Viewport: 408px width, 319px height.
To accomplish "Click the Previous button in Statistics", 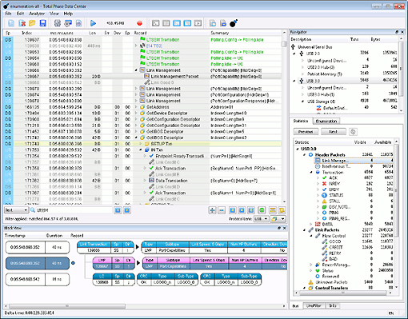I will pyautogui.click(x=306, y=132).
